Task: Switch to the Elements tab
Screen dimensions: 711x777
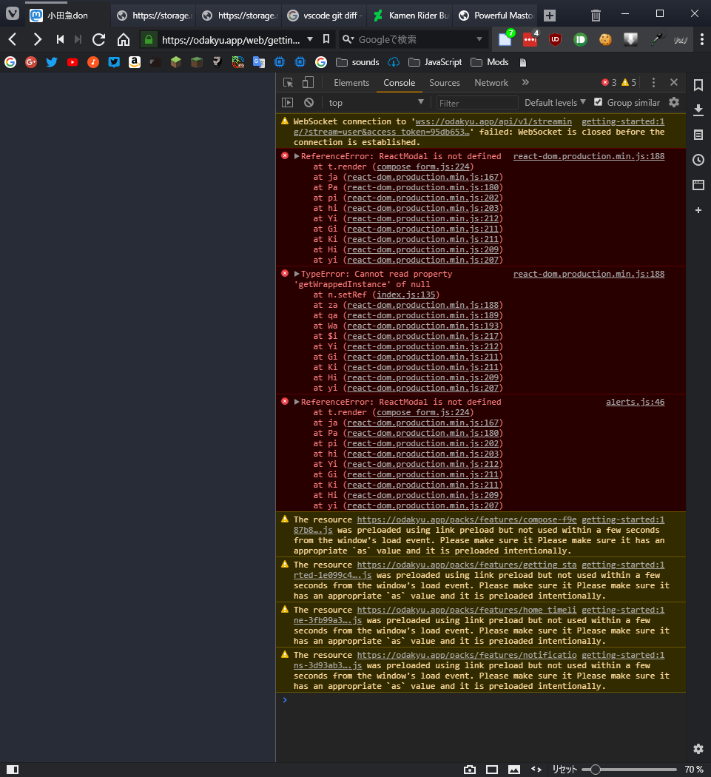Action: (x=351, y=83)
